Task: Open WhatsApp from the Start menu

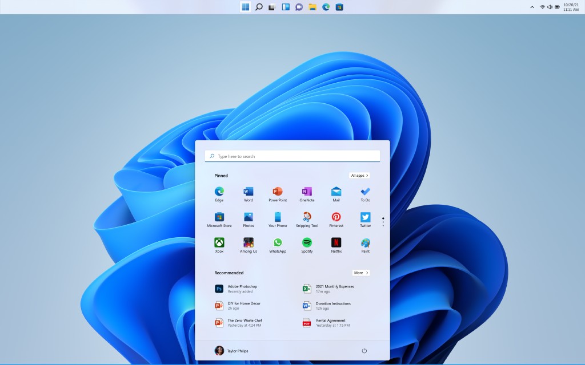Action: (x=278, y=243)
